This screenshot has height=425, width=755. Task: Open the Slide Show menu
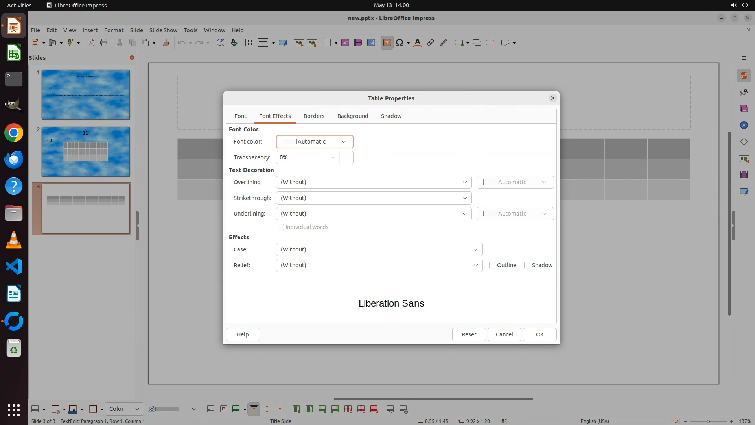tap(163, 30)
